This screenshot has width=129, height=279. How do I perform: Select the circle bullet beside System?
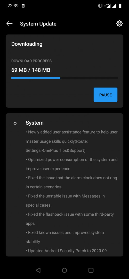tap(15, 123)
